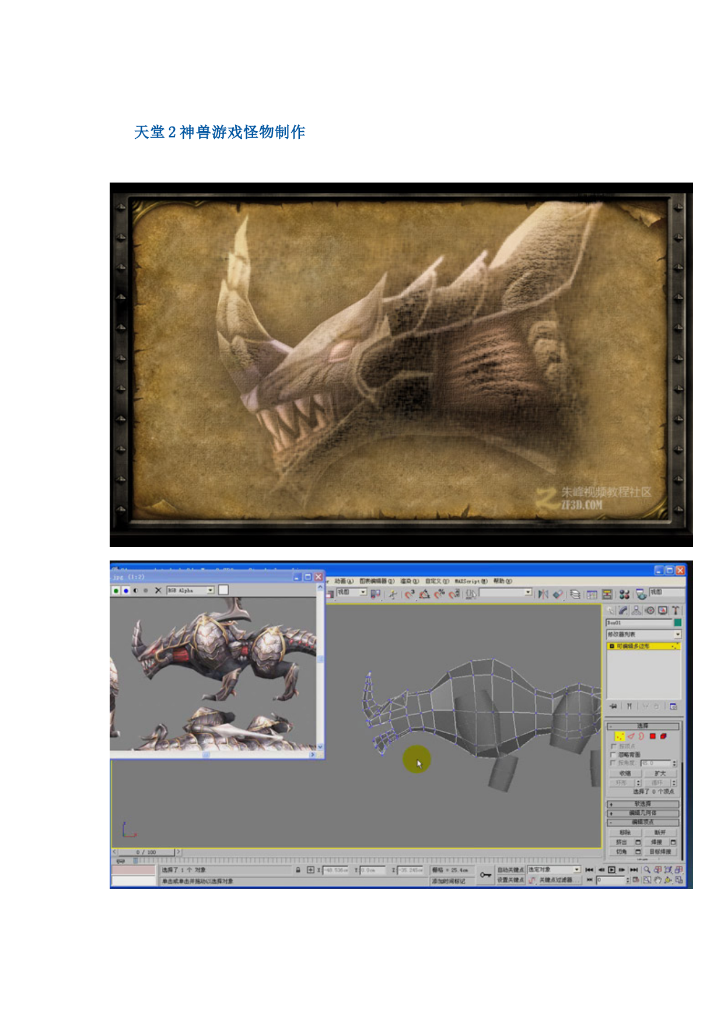This screenshot has height=1023, width=724.
Task: Toggle green channel in image window
Action: (x=116, y=590)
